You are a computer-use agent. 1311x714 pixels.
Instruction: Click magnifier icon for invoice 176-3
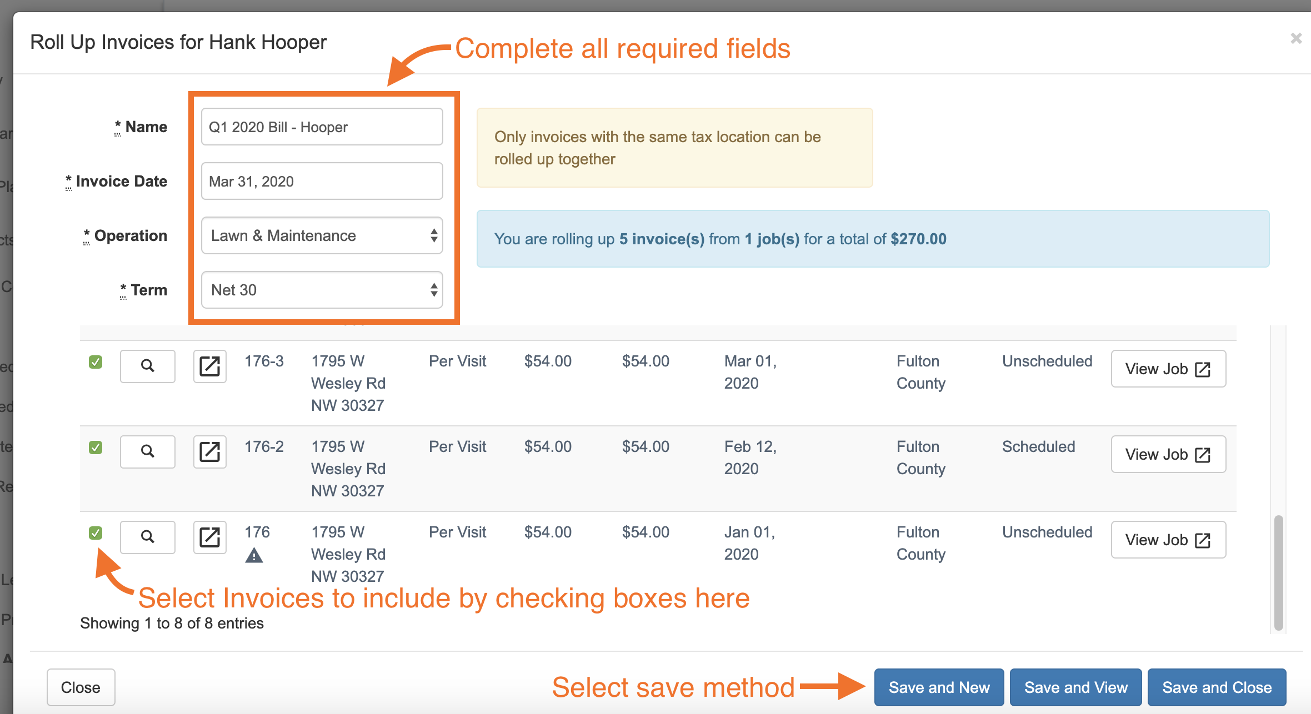(147, 366)
